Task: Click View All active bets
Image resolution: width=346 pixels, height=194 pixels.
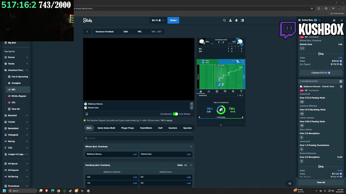Action: (321, 182)
